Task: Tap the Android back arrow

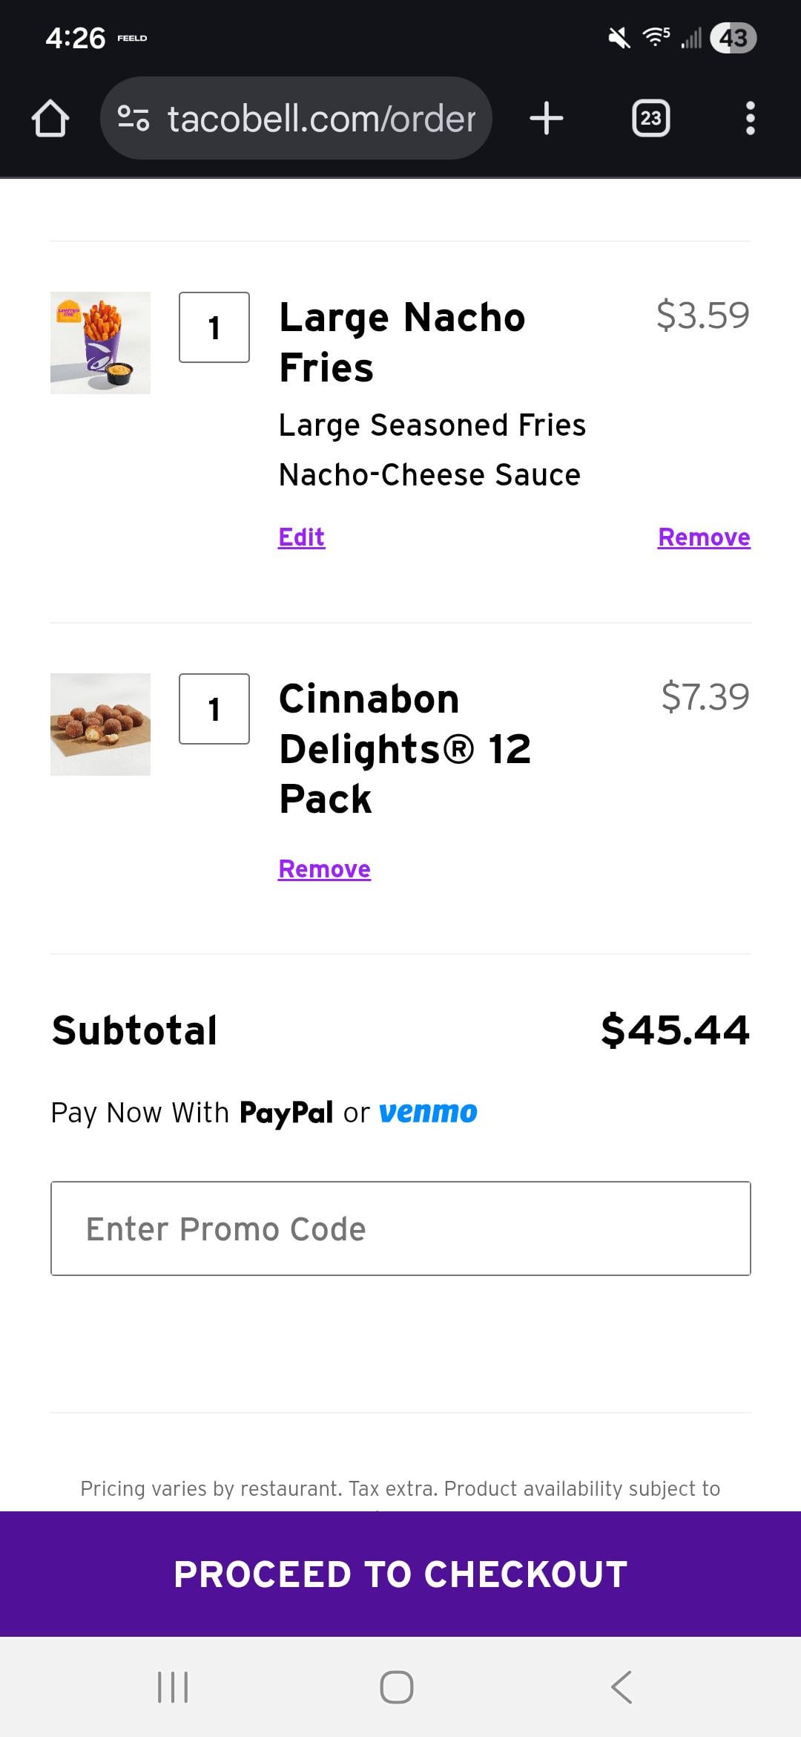Action: click(622, 1687)
